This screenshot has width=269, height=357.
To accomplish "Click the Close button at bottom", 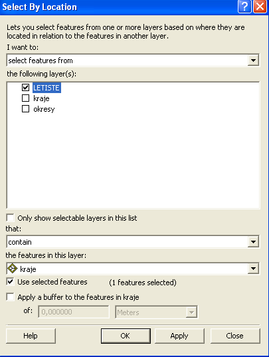I will [x=235, y=336].
